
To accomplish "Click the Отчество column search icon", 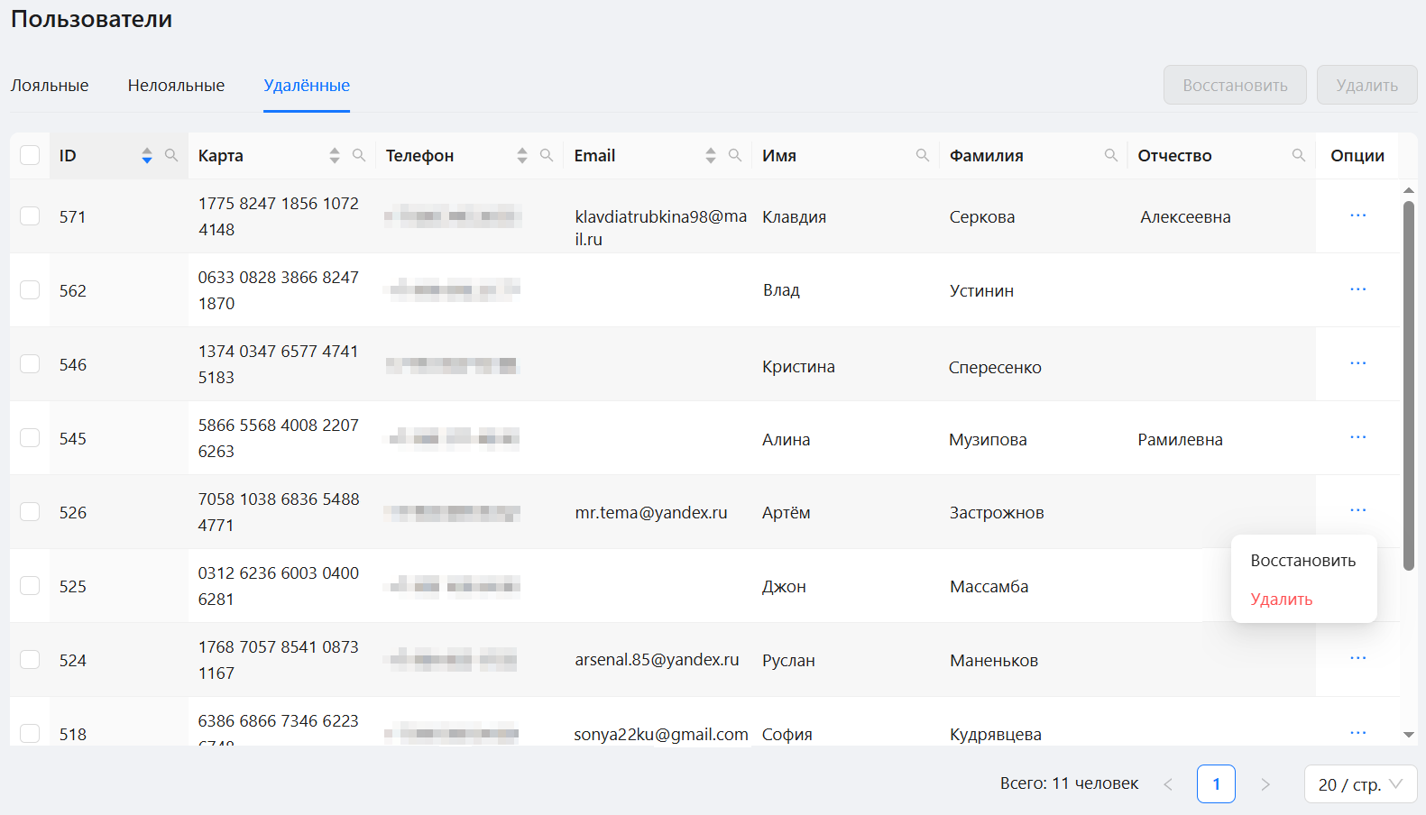I will coord(1299,155).
